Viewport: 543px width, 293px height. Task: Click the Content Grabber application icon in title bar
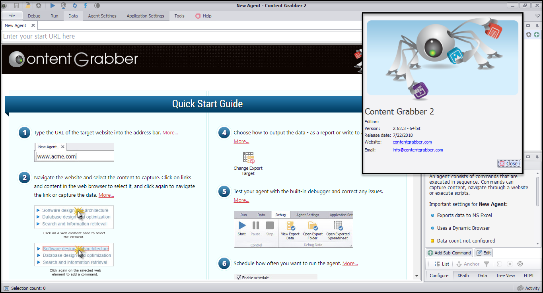tap(4, 6)
